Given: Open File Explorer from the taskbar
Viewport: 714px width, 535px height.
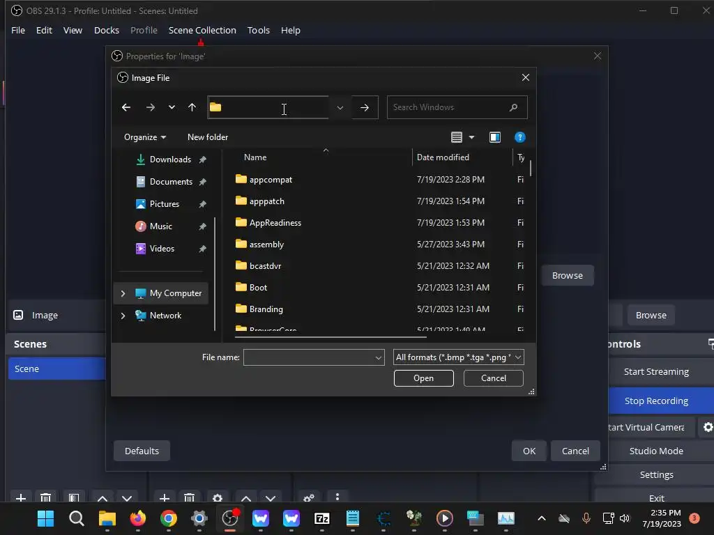Looking at the screenshot, I should tap(107, 518).
